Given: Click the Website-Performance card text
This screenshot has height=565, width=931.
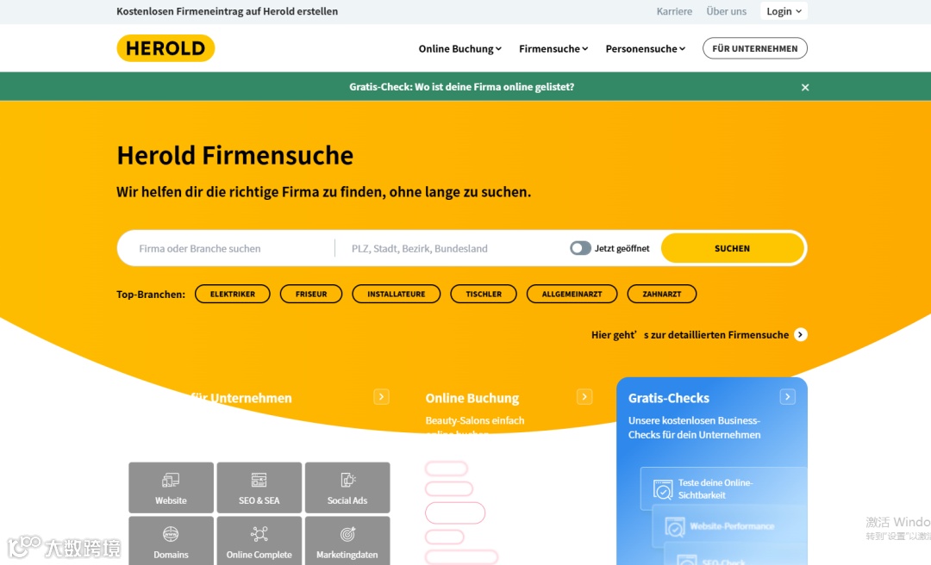Looking at the screenshot, I should (x=732, y=526).
